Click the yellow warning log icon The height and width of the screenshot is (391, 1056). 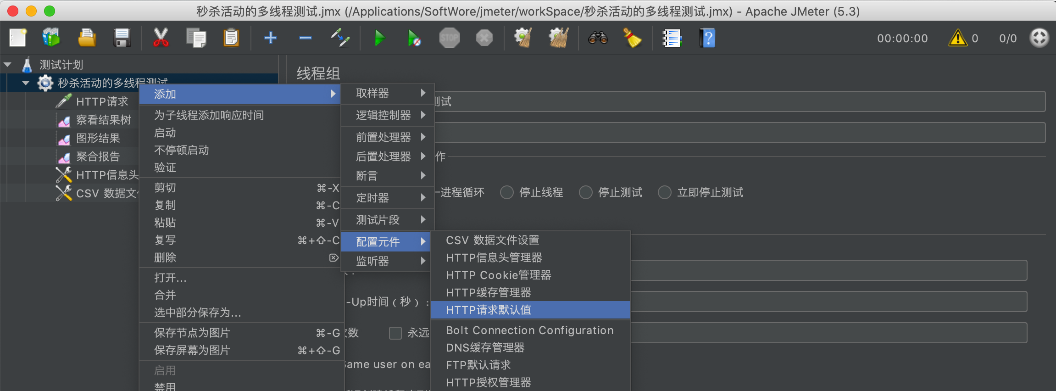(x=957, y=38)
